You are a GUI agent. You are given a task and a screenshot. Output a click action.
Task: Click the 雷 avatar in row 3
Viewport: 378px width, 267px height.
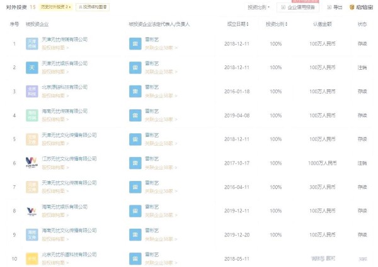pyautogui.click(x=135, y=91)
